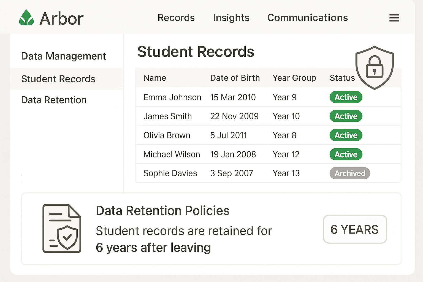Click the Arbor brand name text
This screenshot has height=282, width=423.
click(x=61, y=19)
